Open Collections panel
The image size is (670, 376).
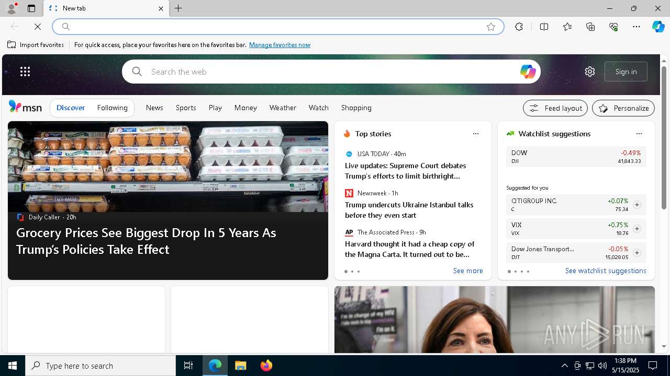[590, 27]
